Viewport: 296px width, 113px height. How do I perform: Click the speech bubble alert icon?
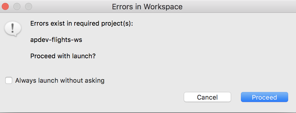click(x=13, y=29)
